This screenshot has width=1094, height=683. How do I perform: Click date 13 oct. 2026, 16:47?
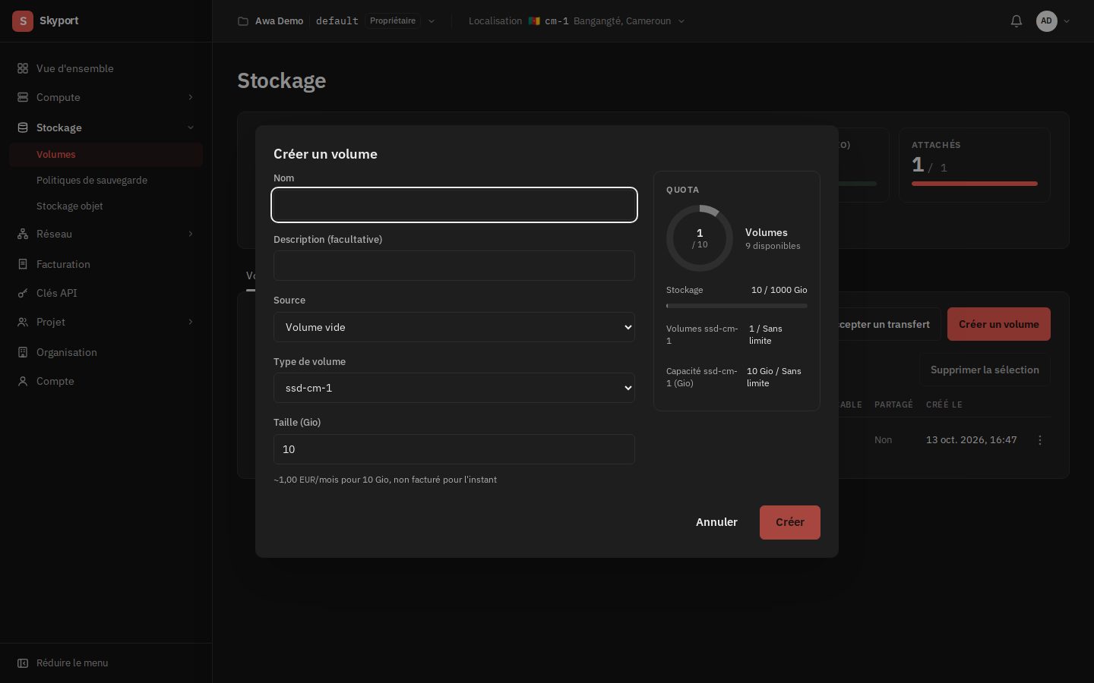pos(971,440)
